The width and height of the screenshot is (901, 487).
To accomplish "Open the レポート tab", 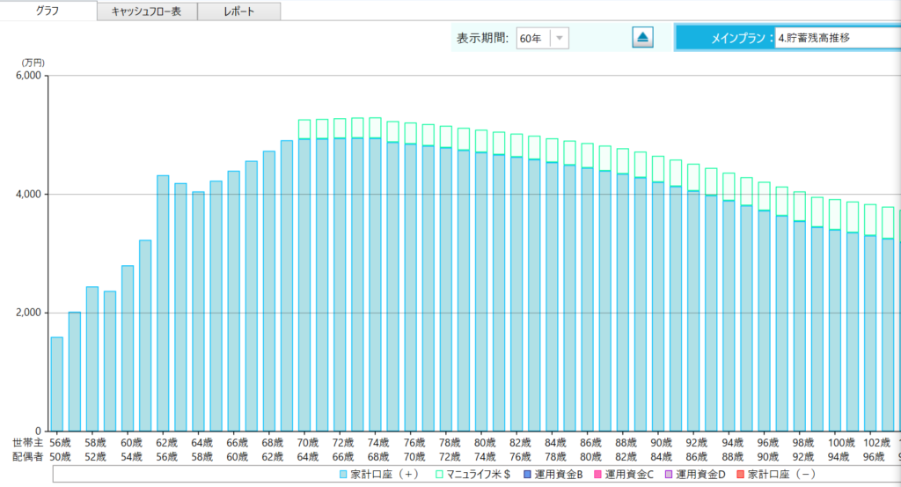I will [x=239, y=11].
